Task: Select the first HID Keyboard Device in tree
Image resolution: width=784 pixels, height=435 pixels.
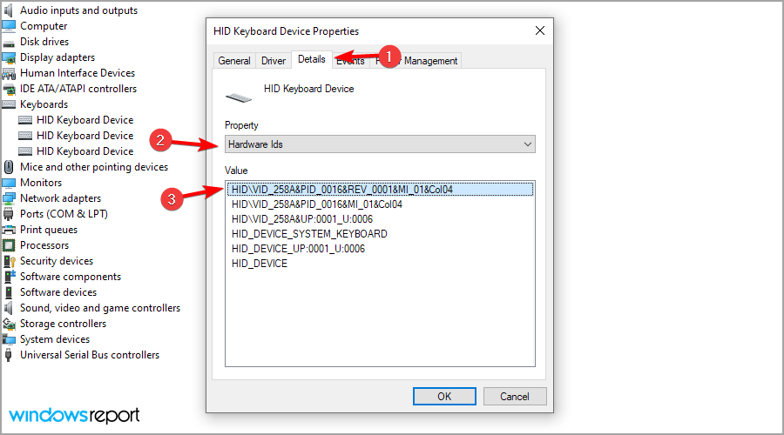Action: [84, 120]
